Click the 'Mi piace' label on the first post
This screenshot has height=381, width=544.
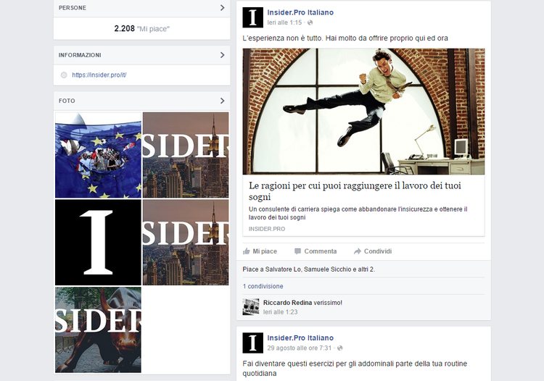coord(265,251)
